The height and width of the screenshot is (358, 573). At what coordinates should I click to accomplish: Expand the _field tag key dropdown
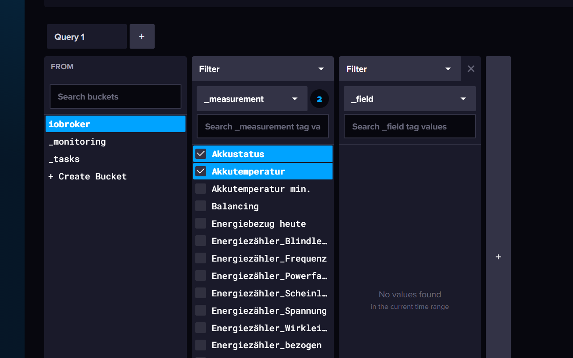click(x=409, y=99)
